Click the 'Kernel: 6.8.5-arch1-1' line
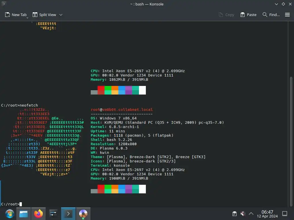Image resolution: width=294 pixels, height=220 pixels. tap(115, 127)
